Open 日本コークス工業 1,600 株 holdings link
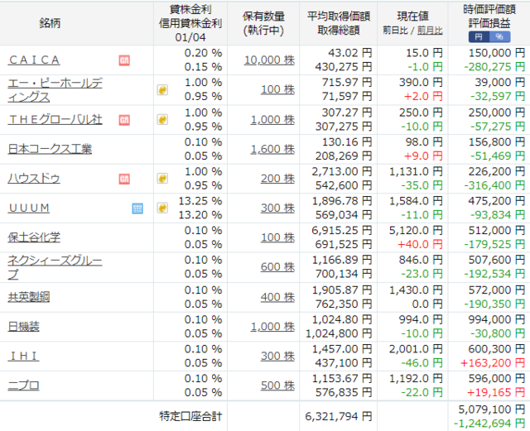This screenshot has height=431, width=530. [272, 149]
